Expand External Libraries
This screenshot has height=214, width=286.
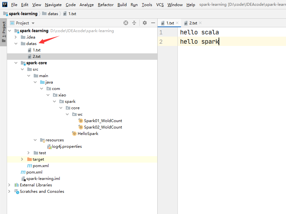tap(9, 185)
